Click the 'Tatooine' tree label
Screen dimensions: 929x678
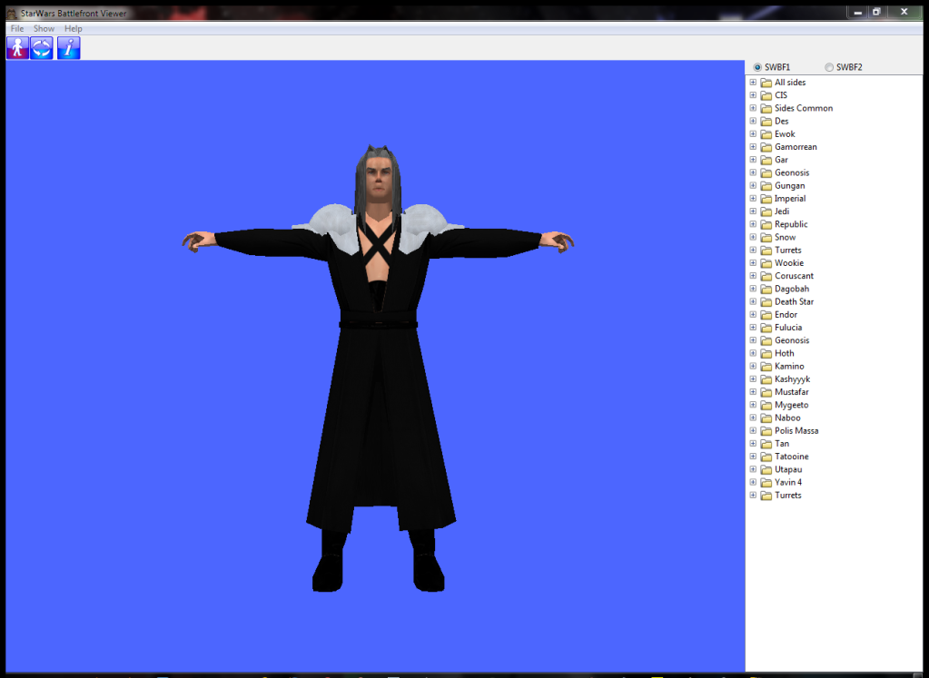click(x=792, y=457)
